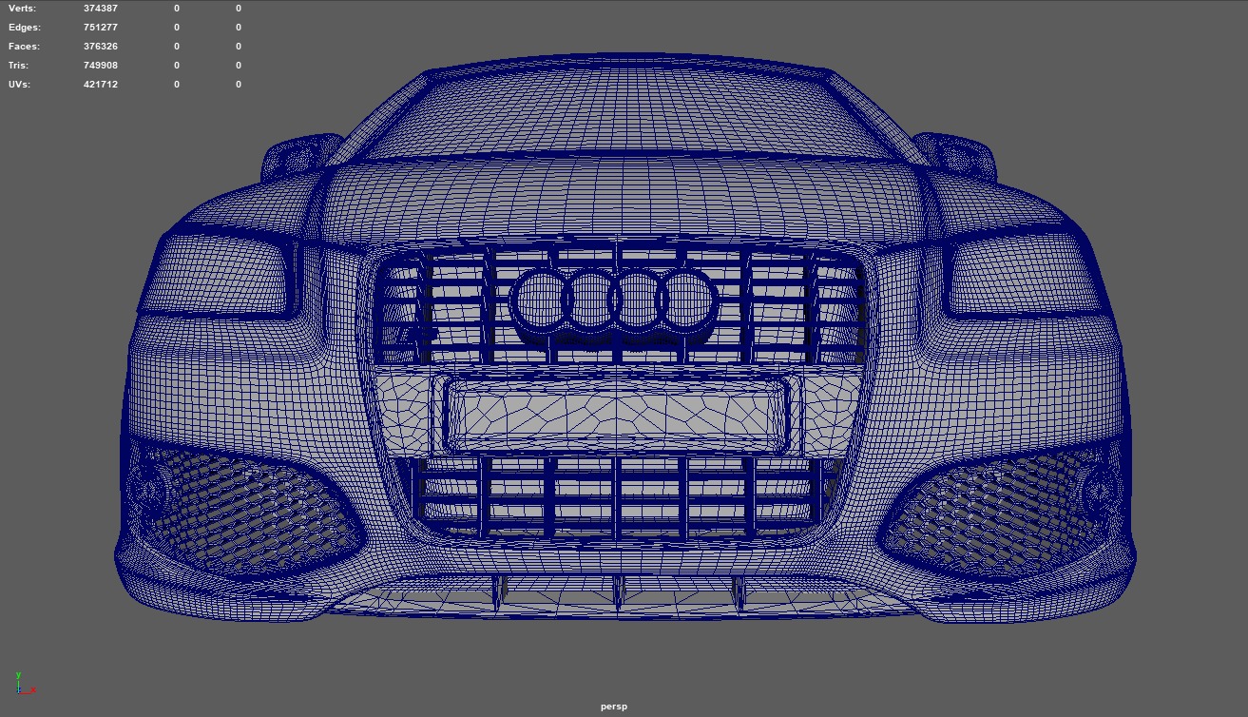1248x717 pixels.
Task: Click the Edges: label in the HUD
Action: click(24, 28)
